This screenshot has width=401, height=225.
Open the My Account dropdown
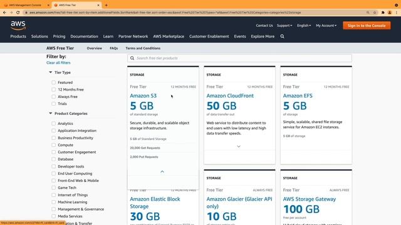click(326, 26)
